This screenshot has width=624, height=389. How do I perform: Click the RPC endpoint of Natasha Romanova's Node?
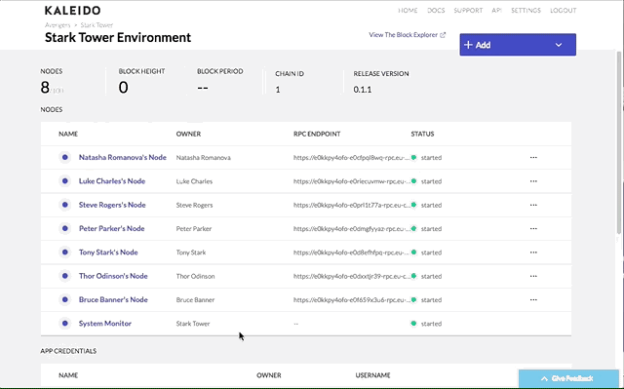tap(351, 158)
